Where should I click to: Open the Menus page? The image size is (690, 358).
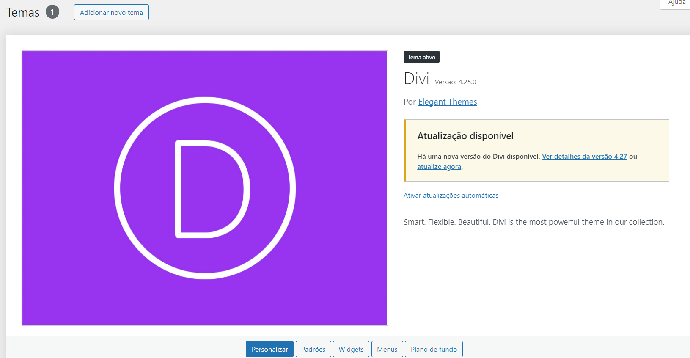tap(387, 349)
